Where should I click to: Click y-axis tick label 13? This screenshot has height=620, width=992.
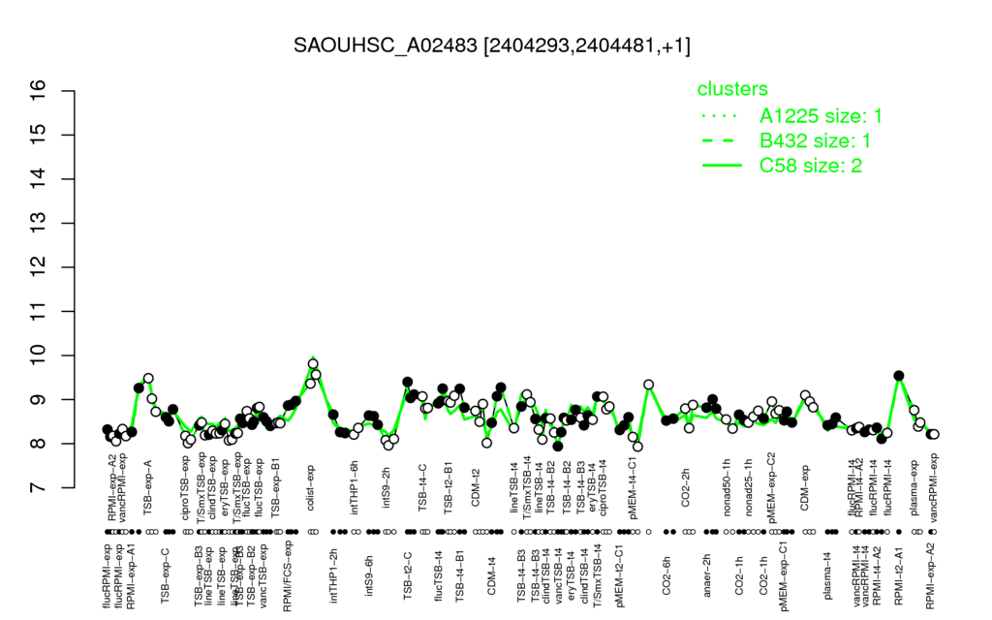(39, 224)
